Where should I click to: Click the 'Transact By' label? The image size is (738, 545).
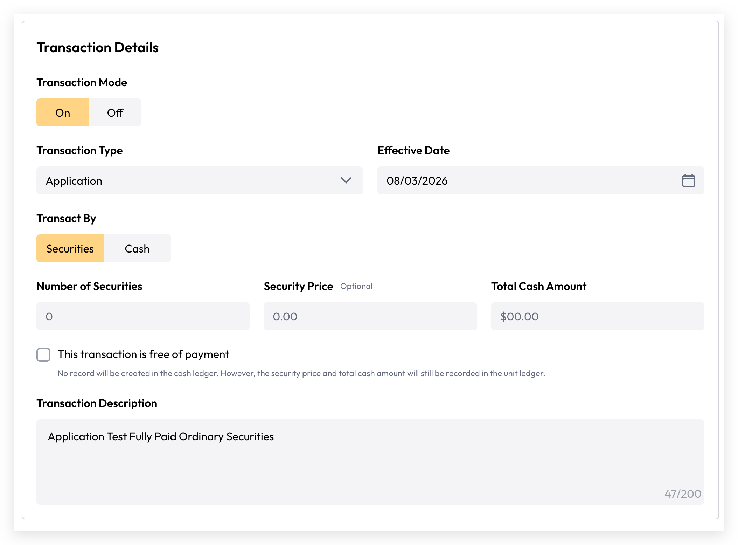(66, 219)
